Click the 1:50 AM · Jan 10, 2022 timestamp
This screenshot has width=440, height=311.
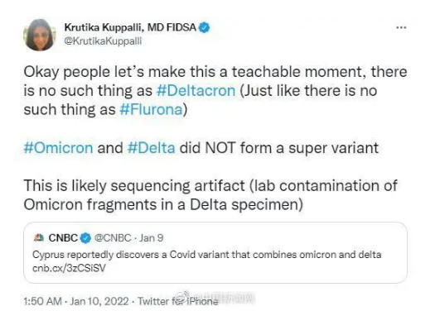[76, 301]
